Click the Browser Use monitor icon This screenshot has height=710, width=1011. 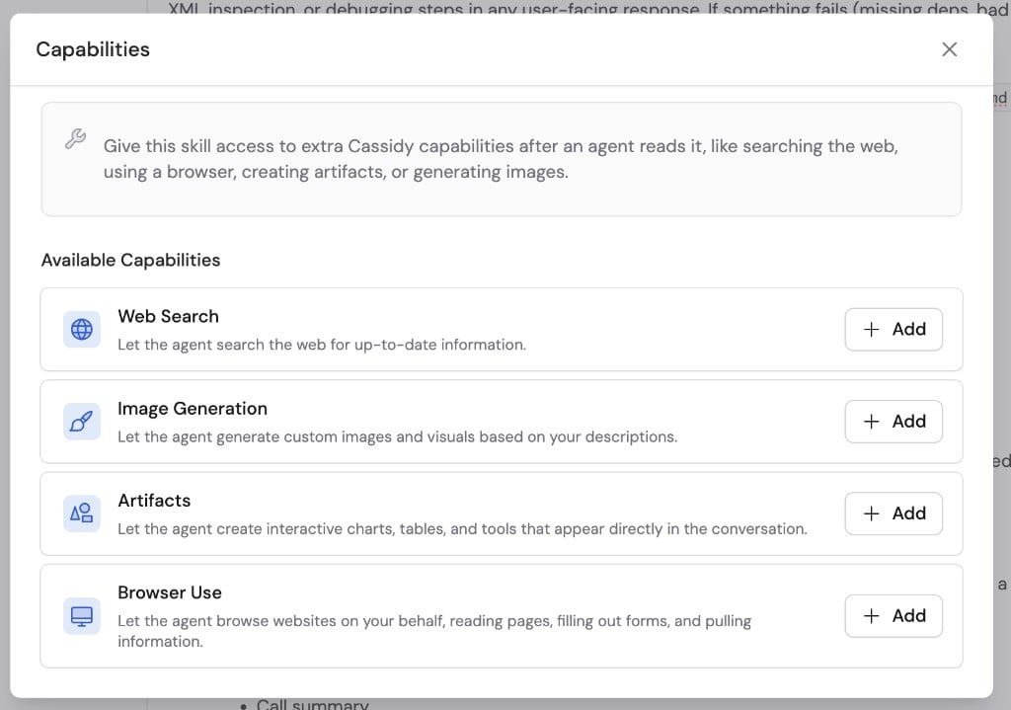pos(82,616)
